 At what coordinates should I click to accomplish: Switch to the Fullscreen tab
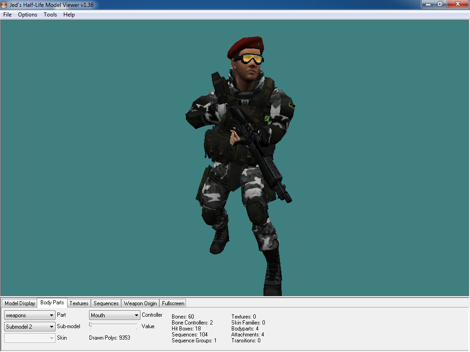173,303
